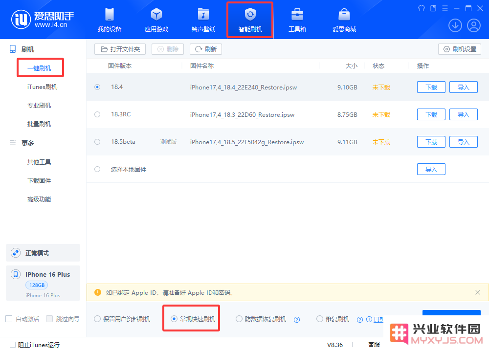Open the 应用游戏 cube icon

click(156, 14)
